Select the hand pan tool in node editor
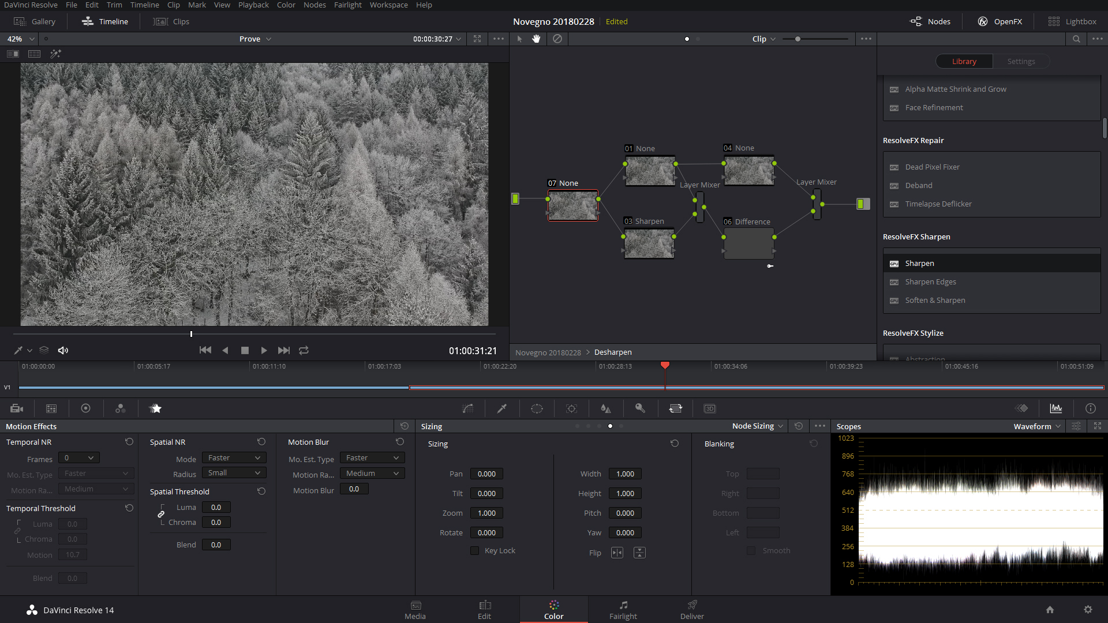 click(536, 39)
